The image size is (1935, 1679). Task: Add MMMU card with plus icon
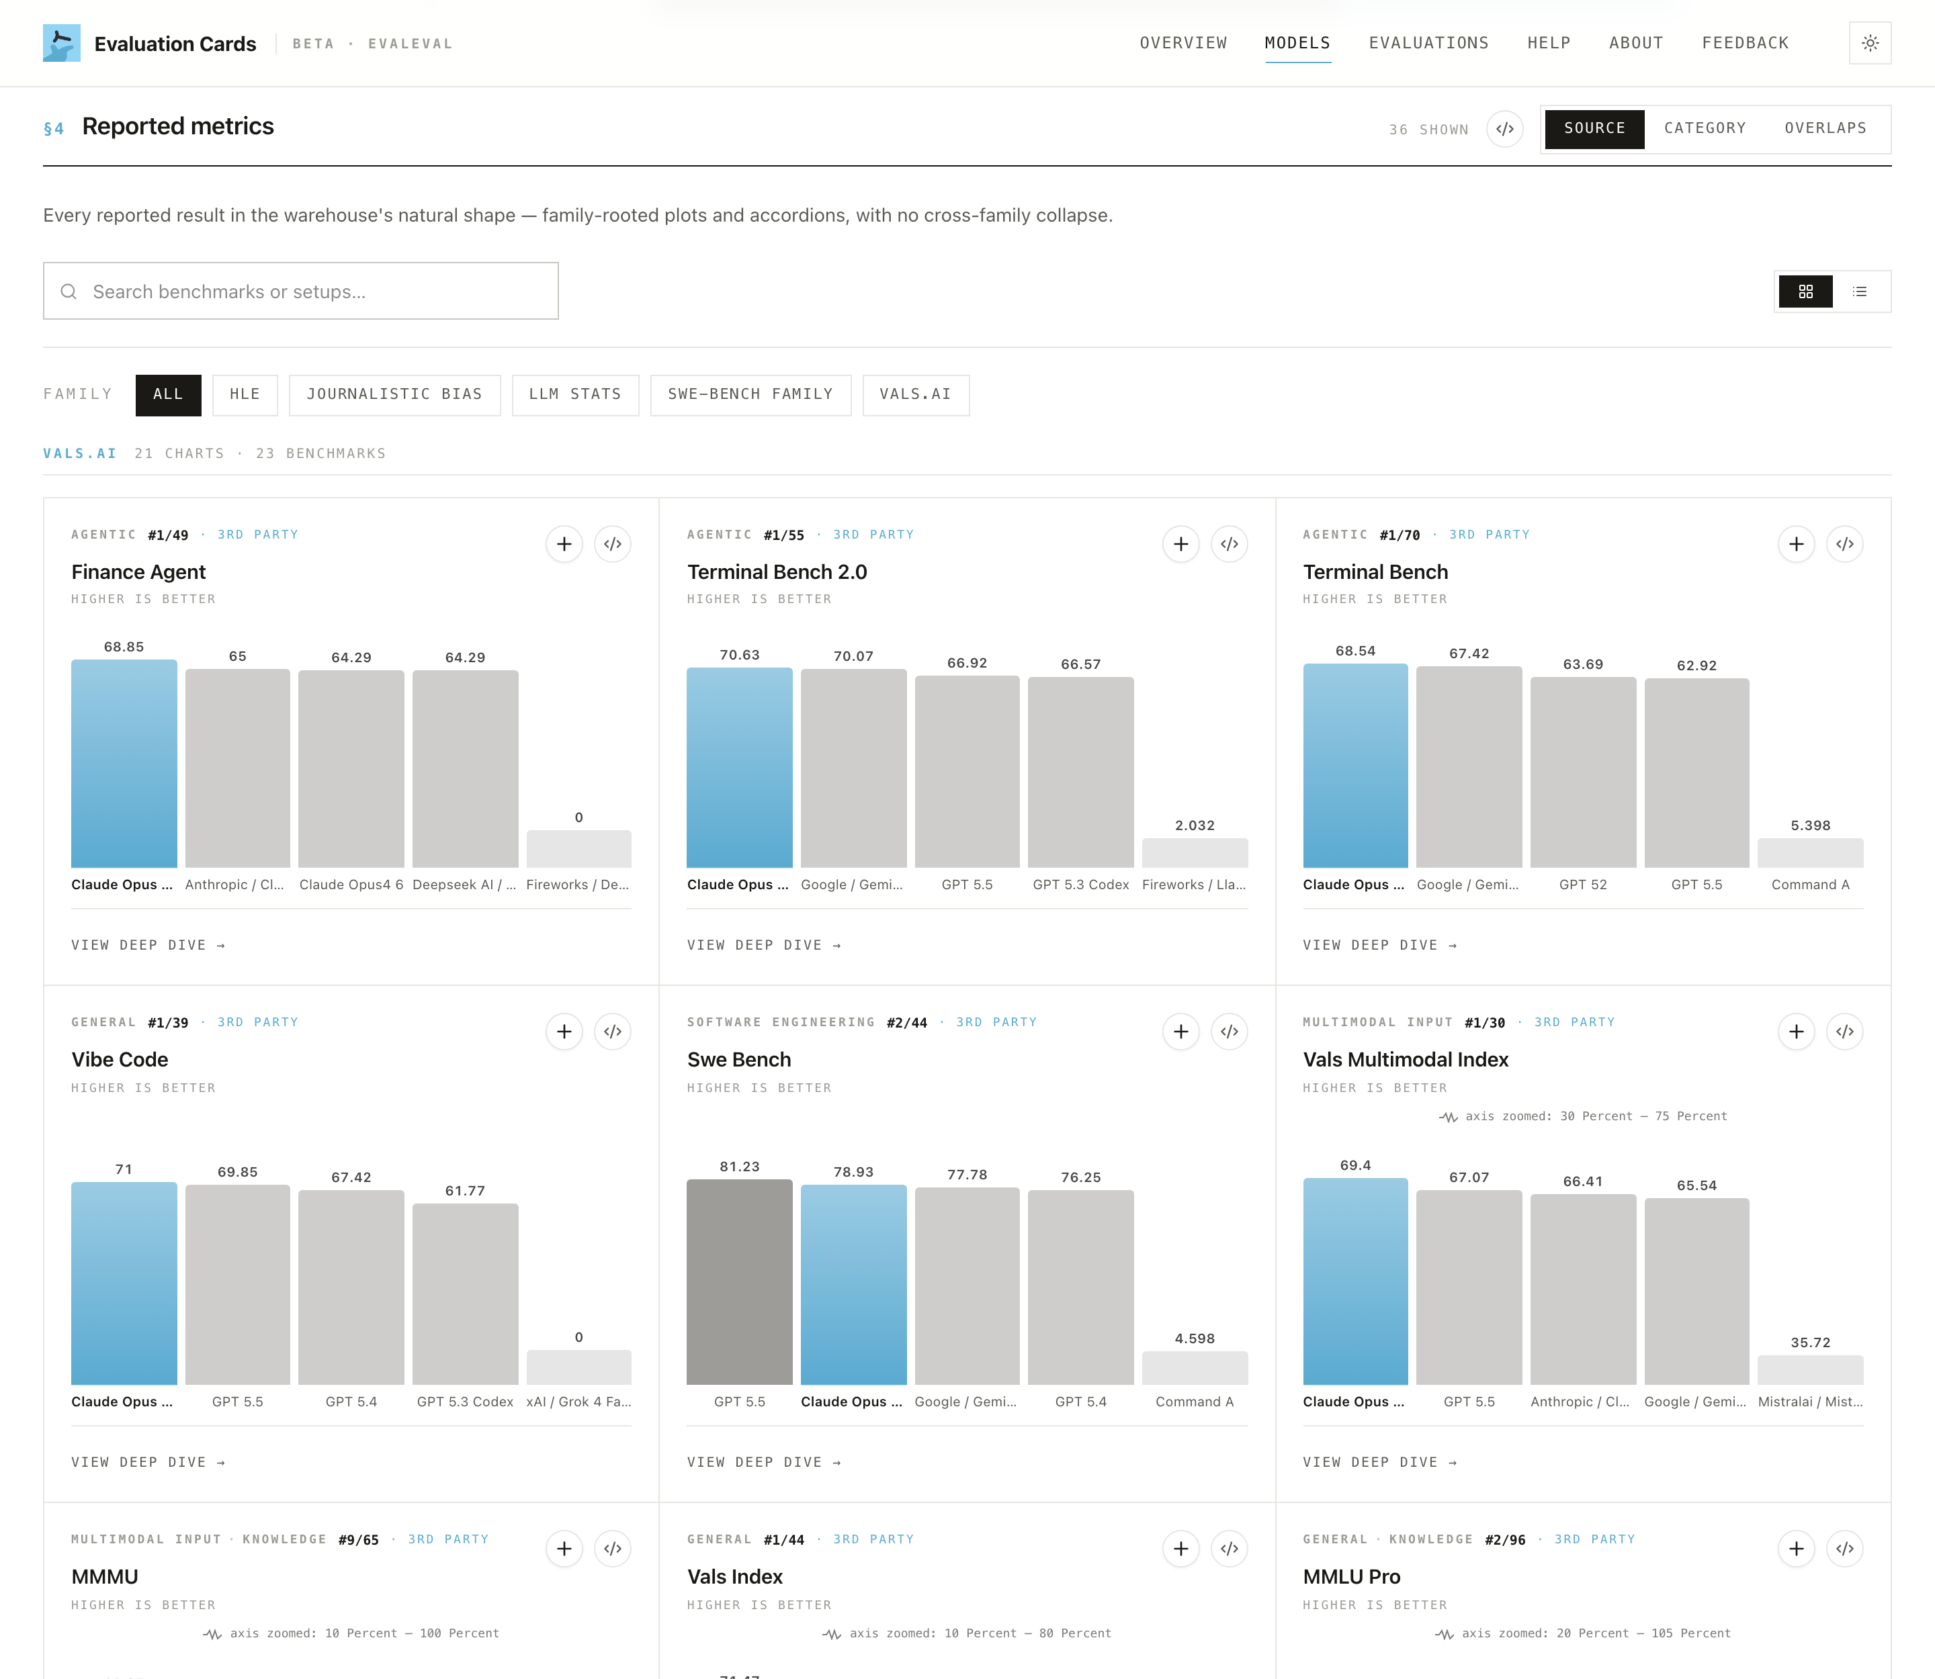click(564, 1549)
